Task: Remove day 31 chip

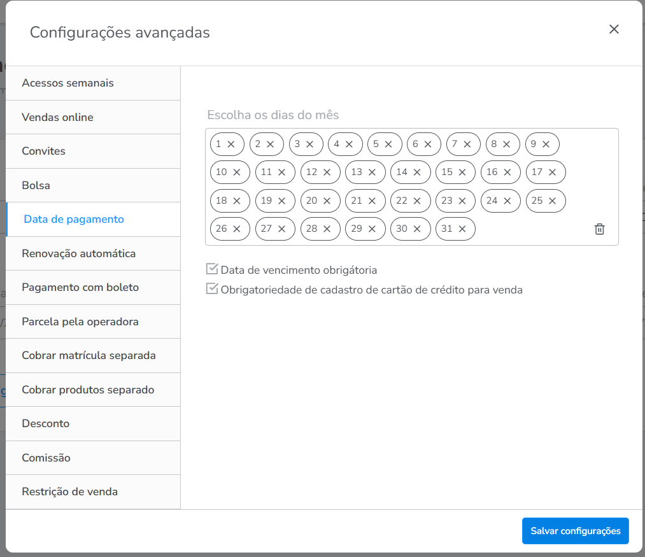Action: pyautogui.click(x=462, y=229)
